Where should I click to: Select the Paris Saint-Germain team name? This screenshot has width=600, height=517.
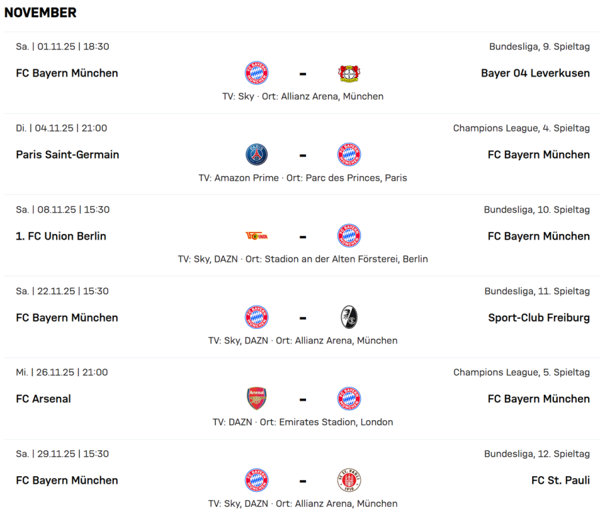(x=67, y=155)
